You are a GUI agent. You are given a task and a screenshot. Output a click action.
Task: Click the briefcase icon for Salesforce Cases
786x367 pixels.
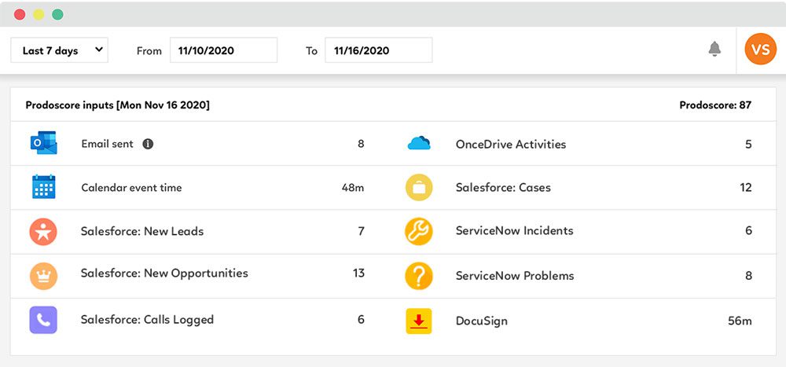tap(419, 188)
